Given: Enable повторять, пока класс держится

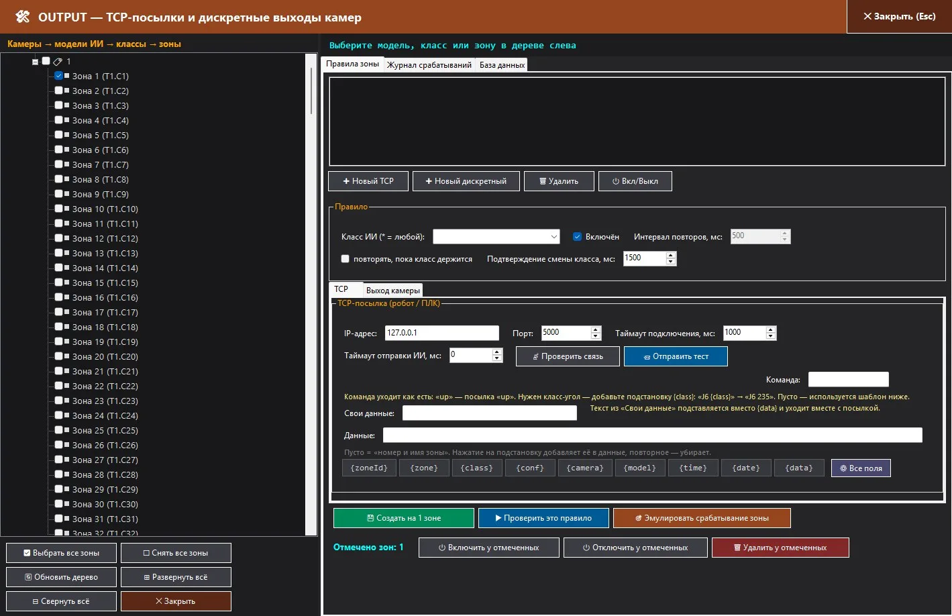Looking at the screenshot, I should click(345, 258).
